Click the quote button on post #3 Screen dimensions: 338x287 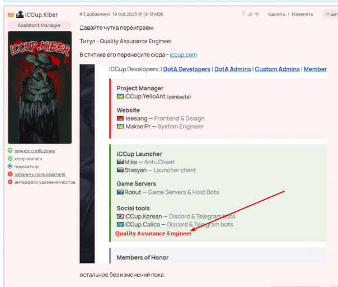click(331, 14)
